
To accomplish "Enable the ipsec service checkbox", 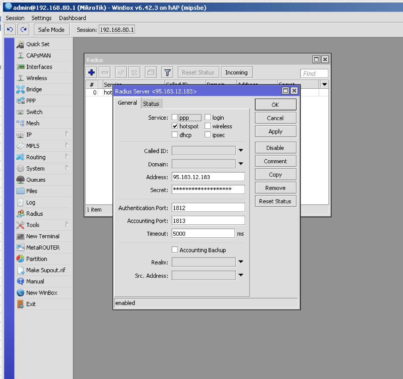I will (208, 134).
